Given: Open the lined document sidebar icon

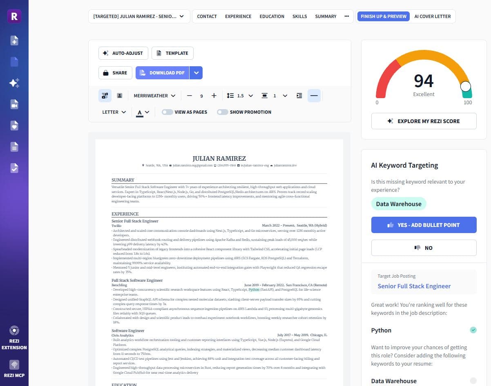Looking at the screenshot, I should [14, 146].
